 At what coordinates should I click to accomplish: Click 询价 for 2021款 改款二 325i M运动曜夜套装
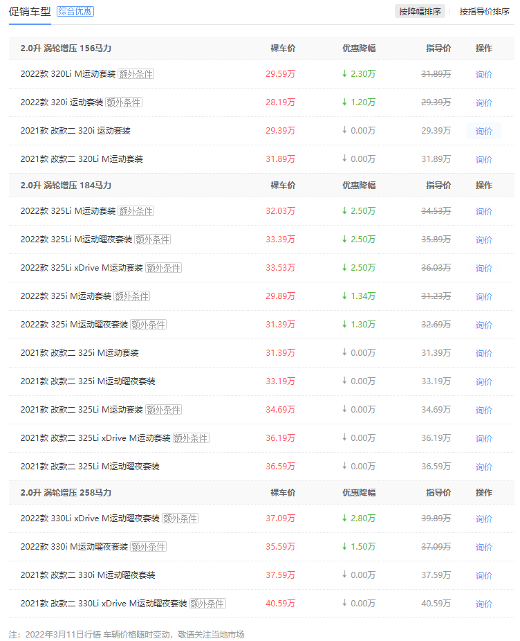[x=484, y=381]
